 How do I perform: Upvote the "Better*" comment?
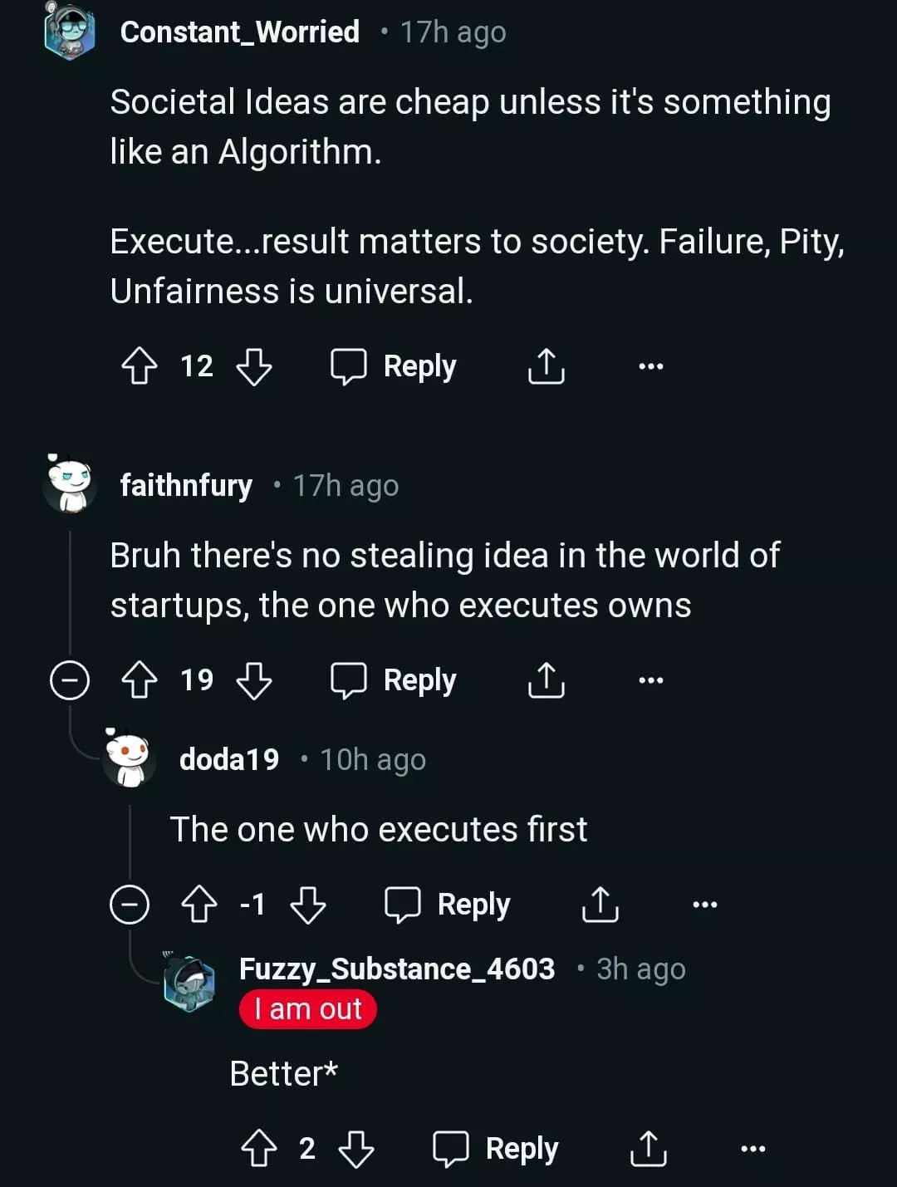[258, 1149]
